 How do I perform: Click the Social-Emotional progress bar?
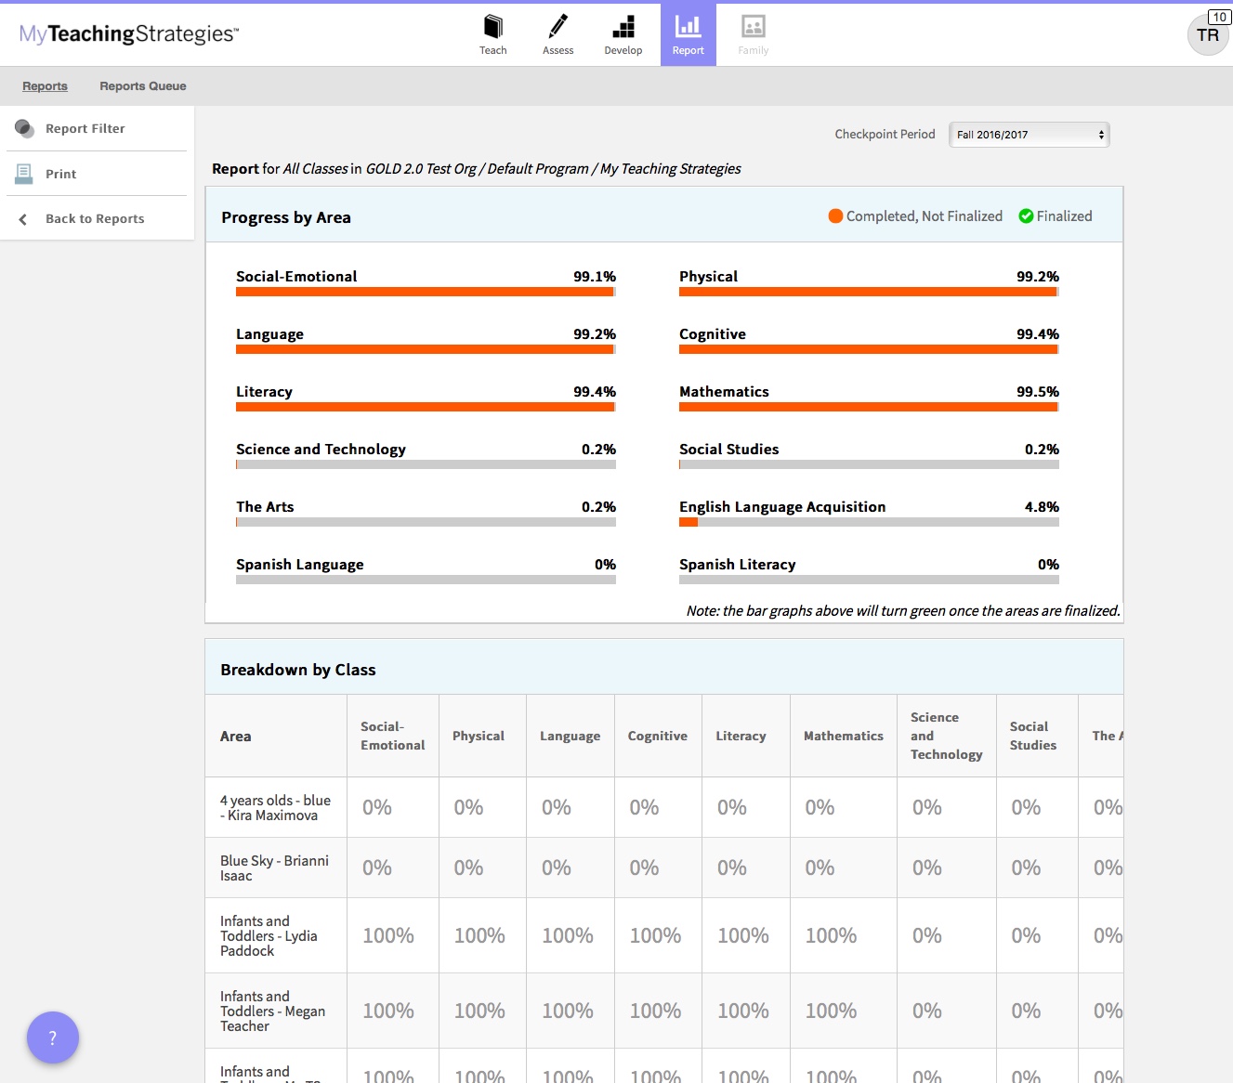(425, 291)
